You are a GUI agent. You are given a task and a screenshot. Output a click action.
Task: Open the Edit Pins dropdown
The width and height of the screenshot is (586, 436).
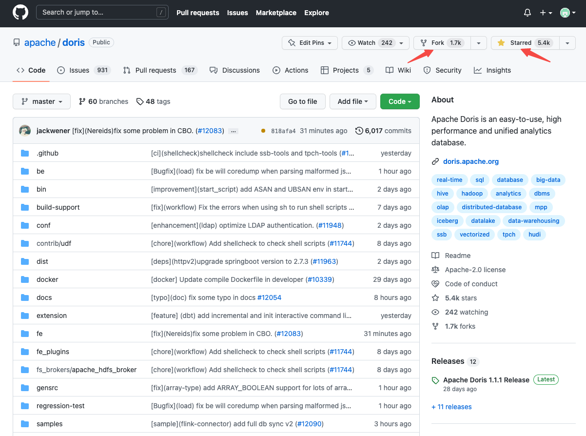[310, 43]
